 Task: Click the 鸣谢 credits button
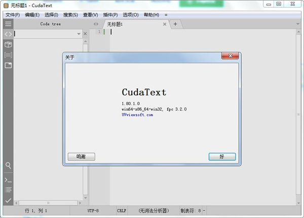pos(82,156)
